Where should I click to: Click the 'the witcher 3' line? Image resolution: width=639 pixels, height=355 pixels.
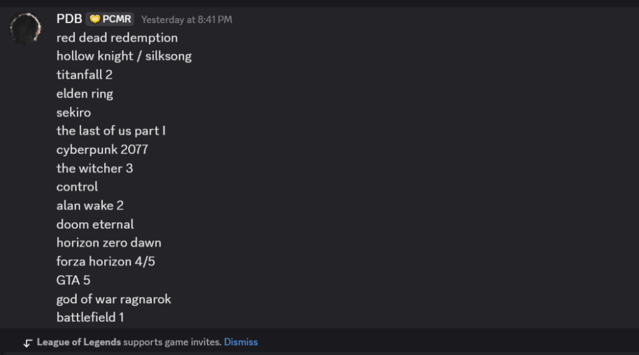tap(94, 168)
